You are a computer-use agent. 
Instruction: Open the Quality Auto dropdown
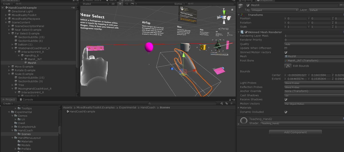[x=314, y=44]
